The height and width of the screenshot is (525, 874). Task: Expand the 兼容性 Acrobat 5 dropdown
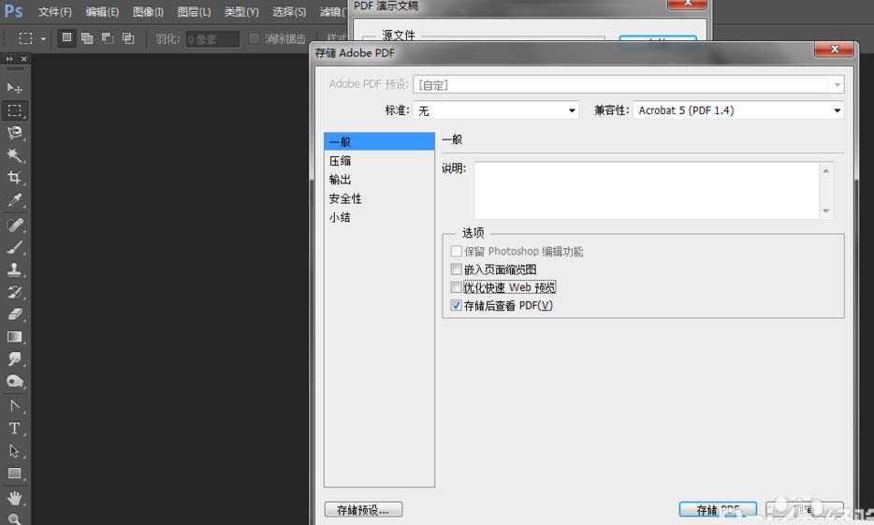(x=738, y=110)
